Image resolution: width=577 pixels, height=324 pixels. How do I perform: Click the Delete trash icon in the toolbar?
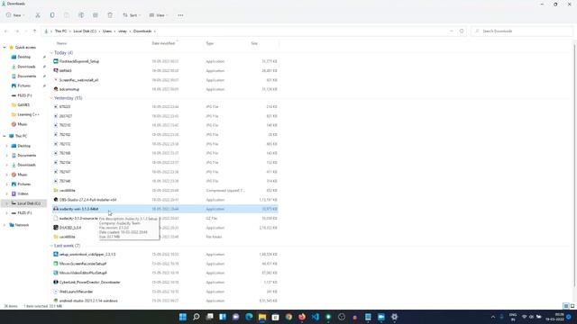click(x=110, y=15)
